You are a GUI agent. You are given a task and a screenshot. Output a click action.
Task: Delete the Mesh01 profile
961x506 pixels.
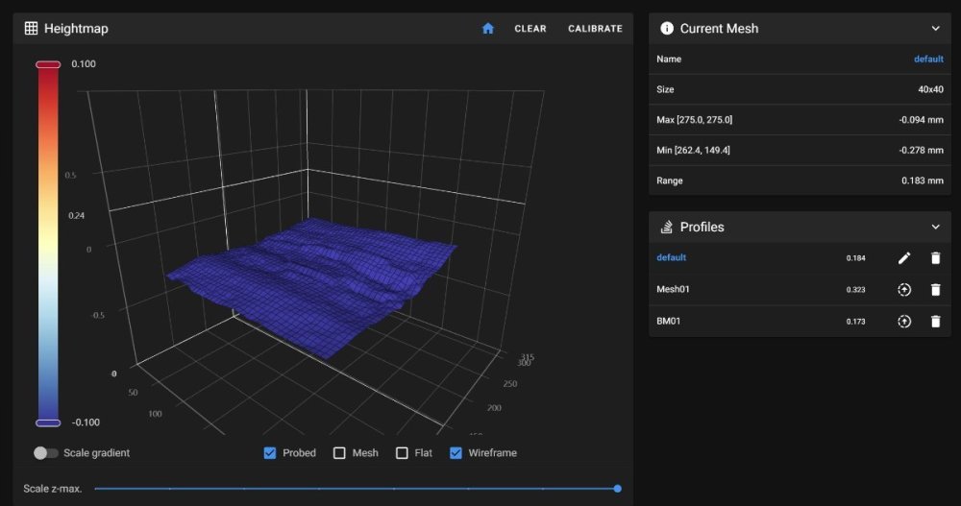[935, 290]
